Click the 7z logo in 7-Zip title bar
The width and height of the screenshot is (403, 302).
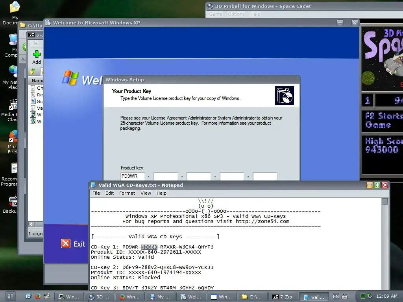(31, 35)
